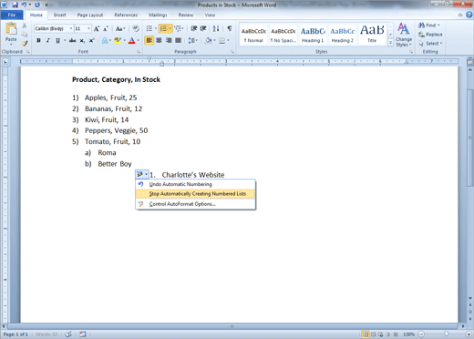Click the Word Help question icon
The image size is (474, 339).
point(469,15)
